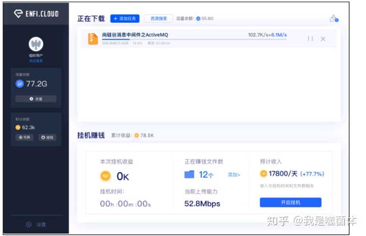This screenshot has width=366, height=236.
Task: Click the blue traffic icon beside 55.8G
Action: click(x=198, y=19)
